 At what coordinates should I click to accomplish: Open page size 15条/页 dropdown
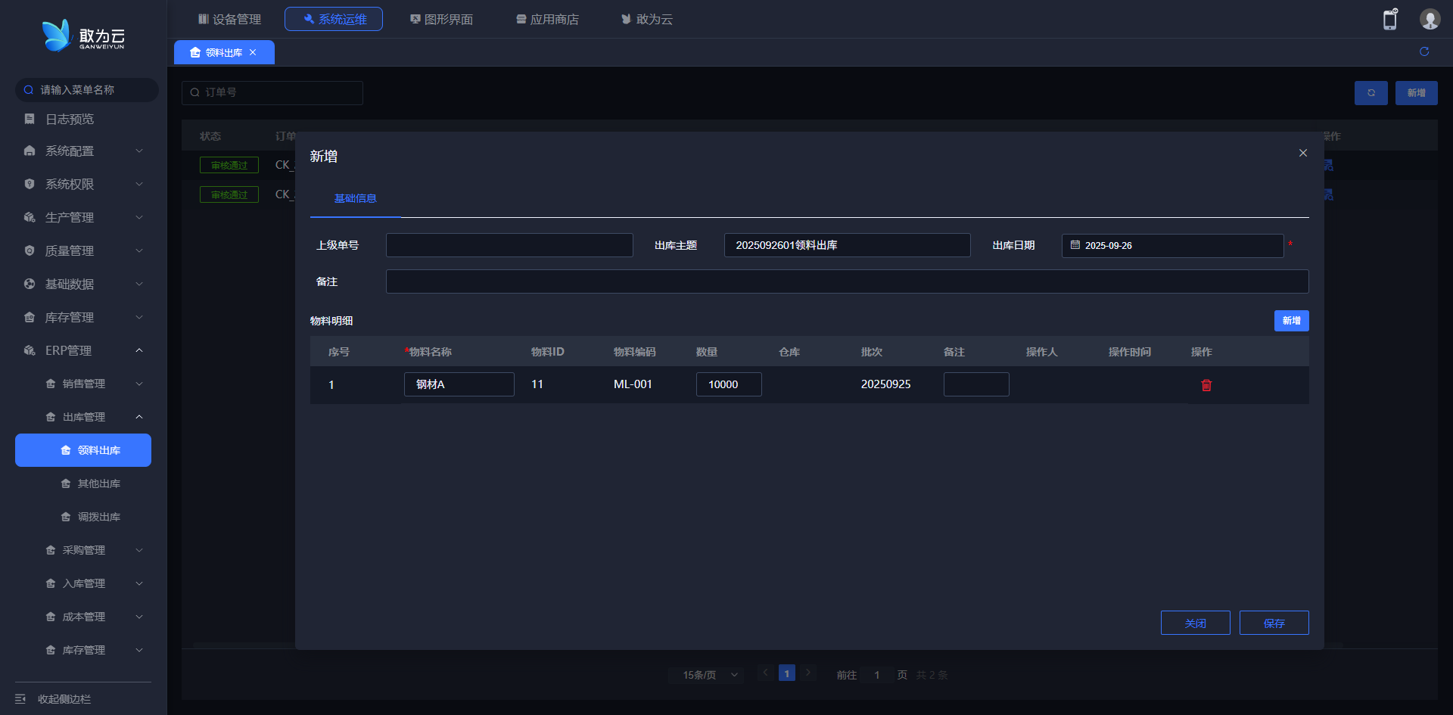[708, 675]
